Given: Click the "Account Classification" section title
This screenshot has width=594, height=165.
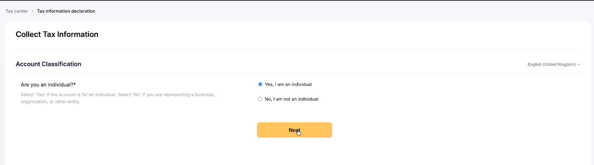Looking at the screenshot, I should pyautogui.click(x=48, y=64).
